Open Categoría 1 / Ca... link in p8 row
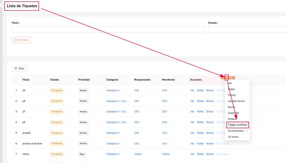The width and height of the screenshot is (286, 163). click(117, 101)
